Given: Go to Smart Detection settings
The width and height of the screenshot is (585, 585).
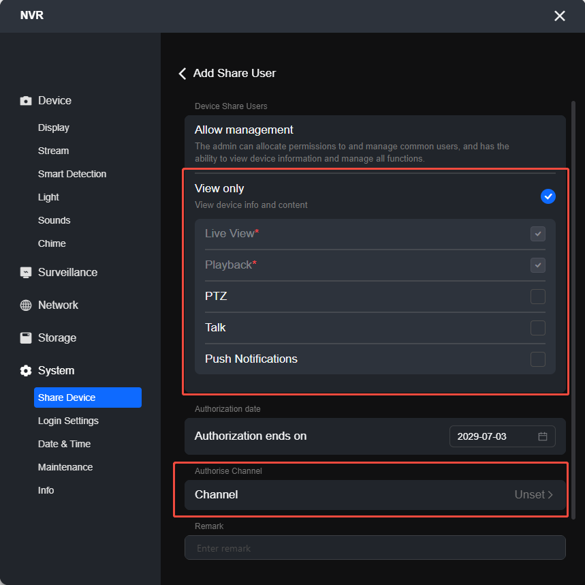Looking at the screenshot, I should pos(72,174).
